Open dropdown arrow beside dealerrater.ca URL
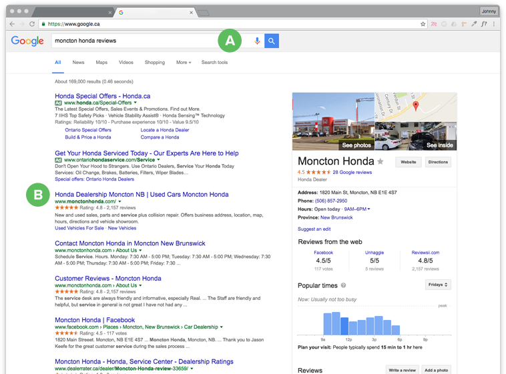Viewport: 506px width, 374px height. [192, 369]
